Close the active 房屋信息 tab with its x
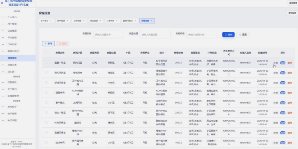Image resolution: width=298 pixels, height=149 pixels. 152,21
